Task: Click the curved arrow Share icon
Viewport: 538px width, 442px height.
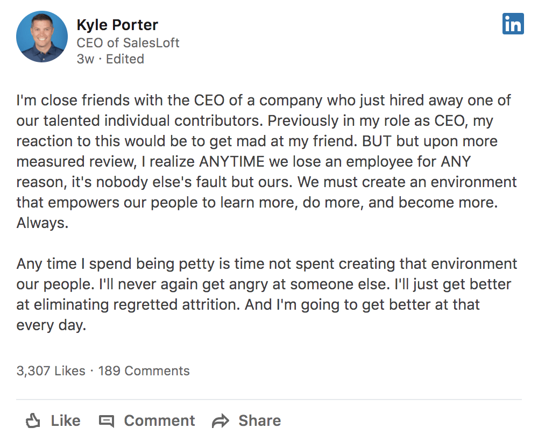Action: point(220,421)
